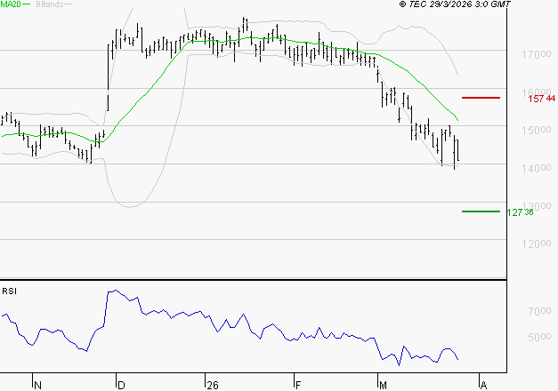Viewport: 558px width, 391px height.
Task: Click the F month marker on time axis
Action: (x=298, y=386)
